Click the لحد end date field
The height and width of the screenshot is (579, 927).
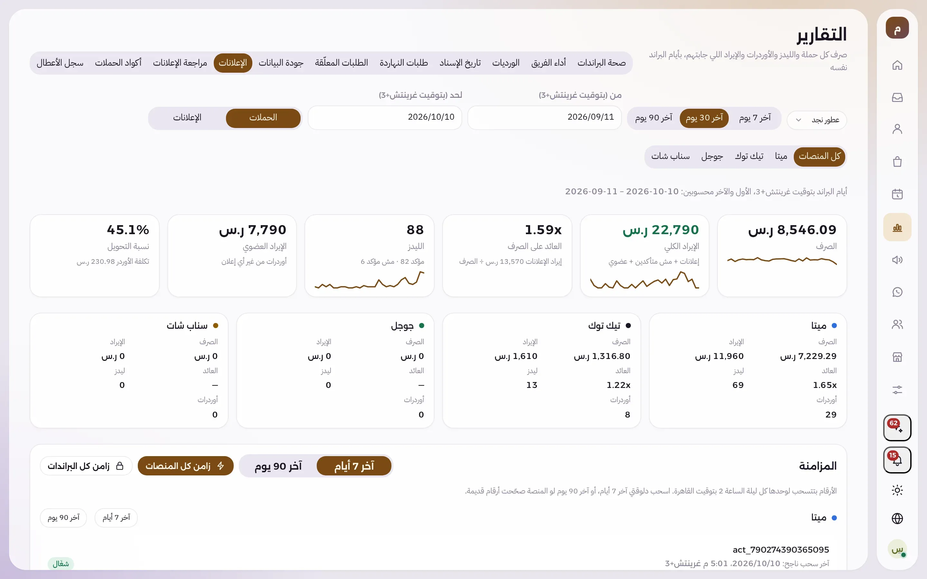click(385, 117)
